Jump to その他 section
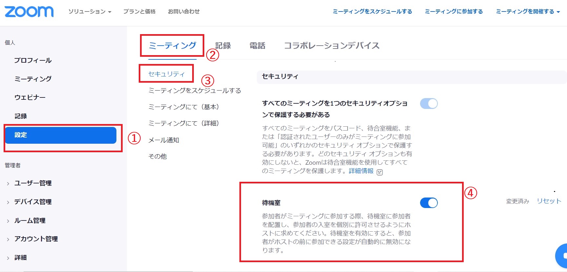Image resolution: width=567 pixels, height=272 pixels. (x=157, y=157)
